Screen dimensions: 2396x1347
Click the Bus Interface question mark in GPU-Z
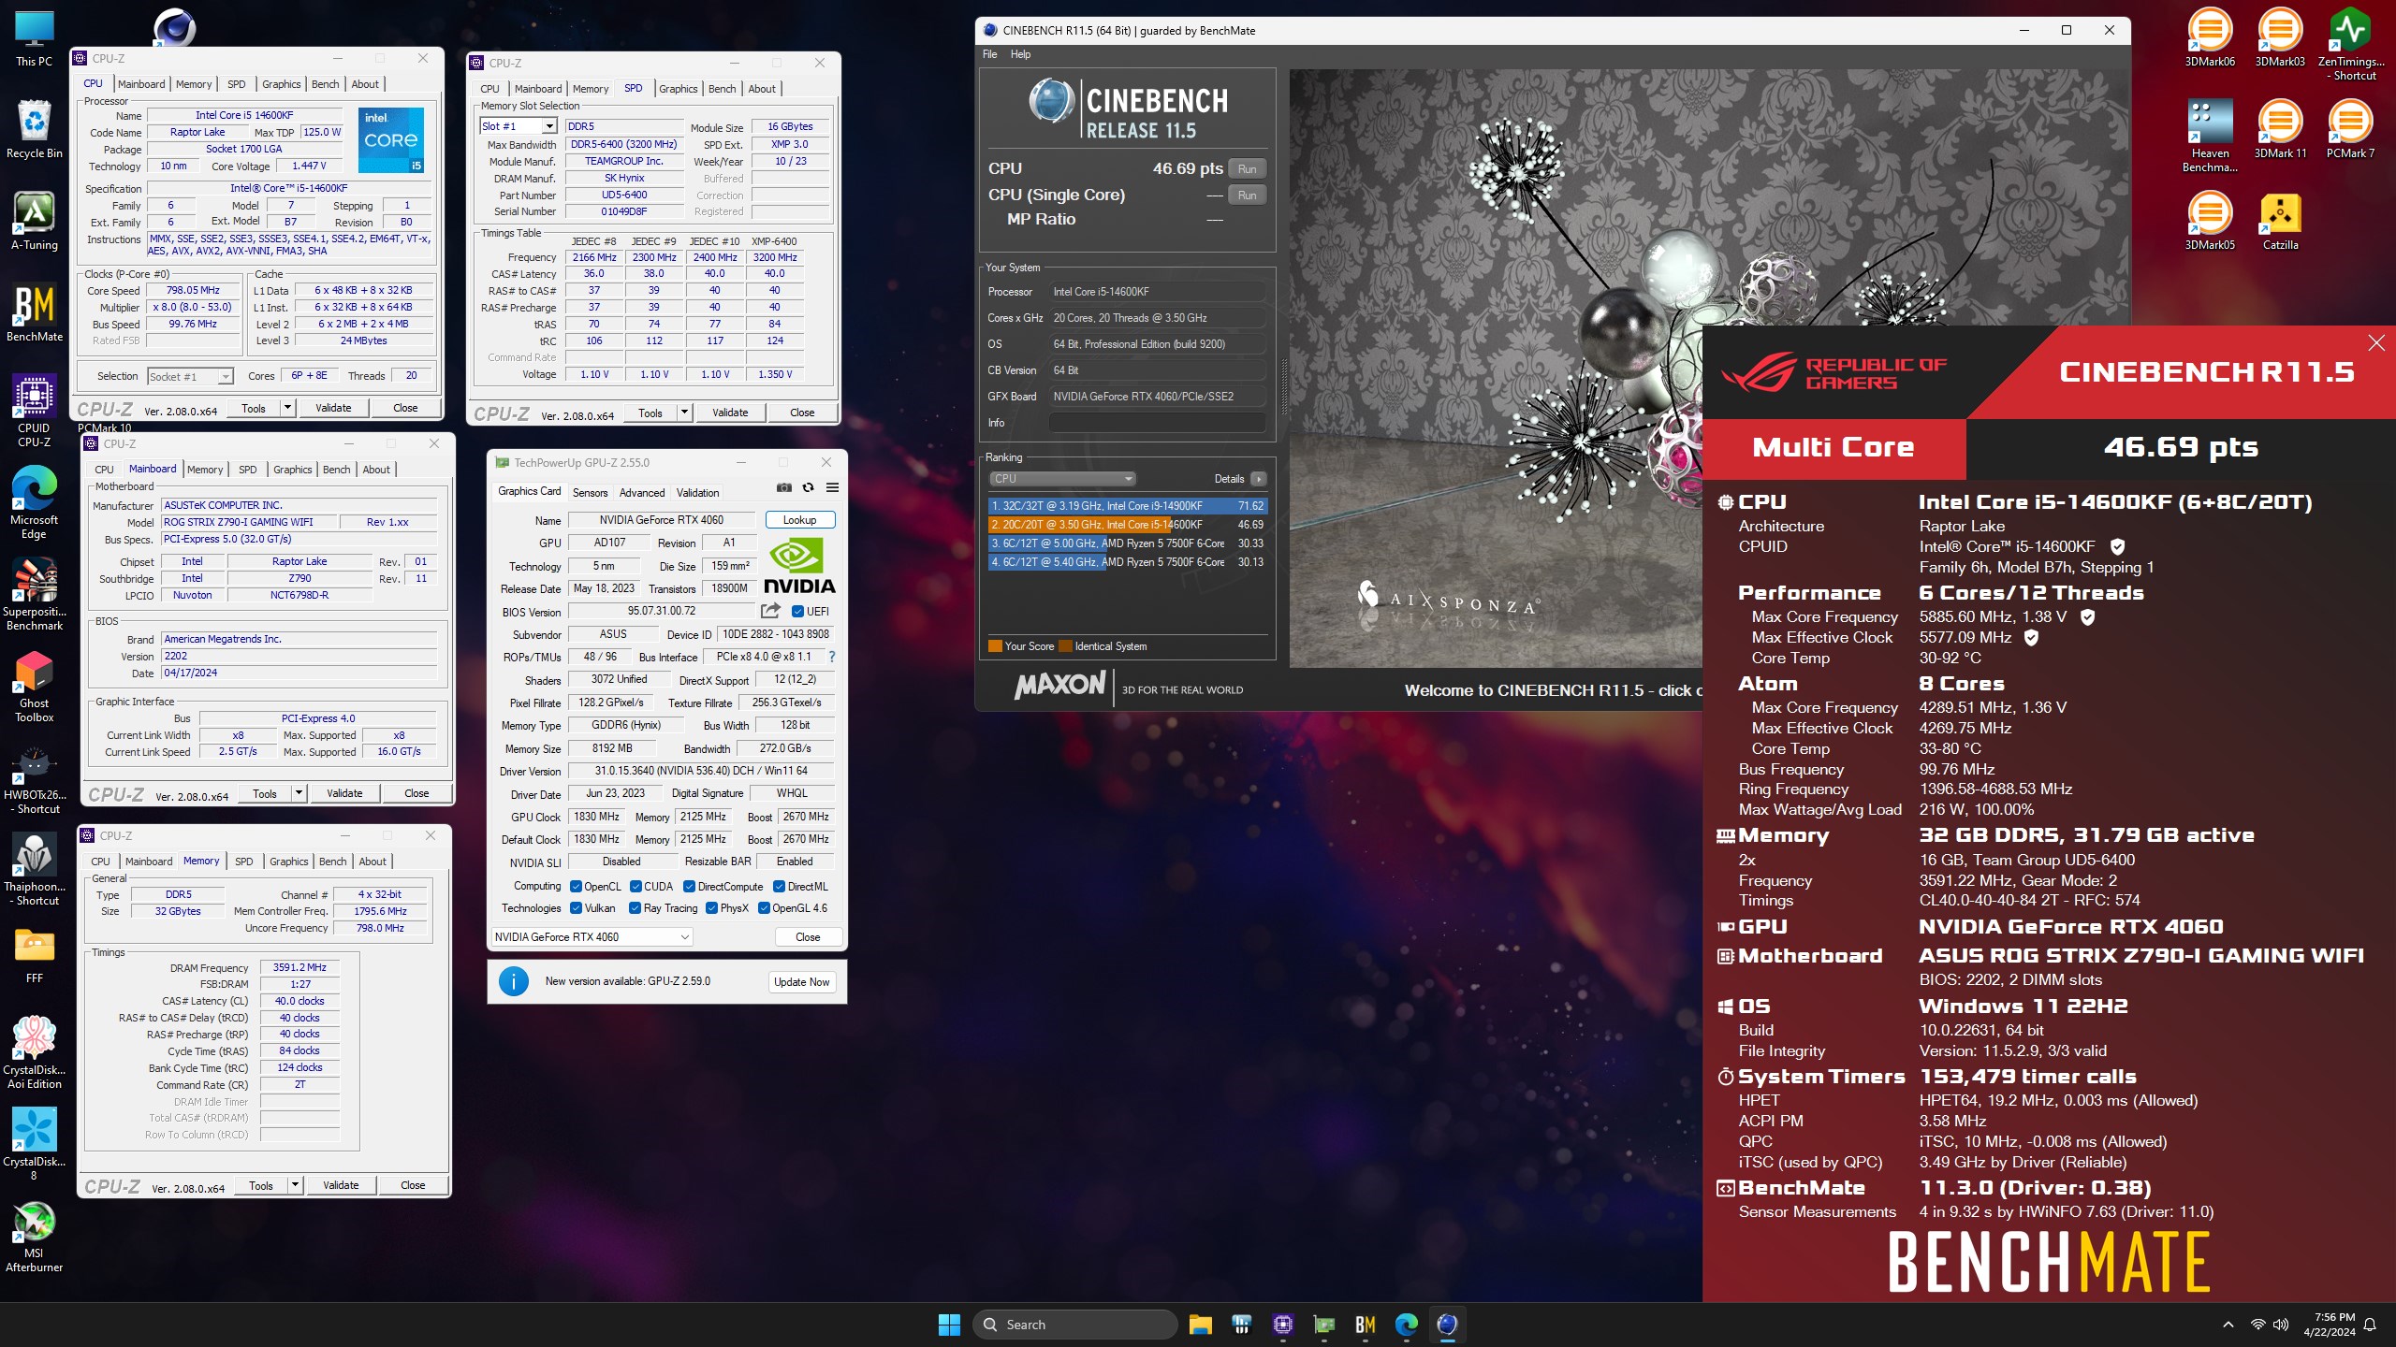pos(831,657)
